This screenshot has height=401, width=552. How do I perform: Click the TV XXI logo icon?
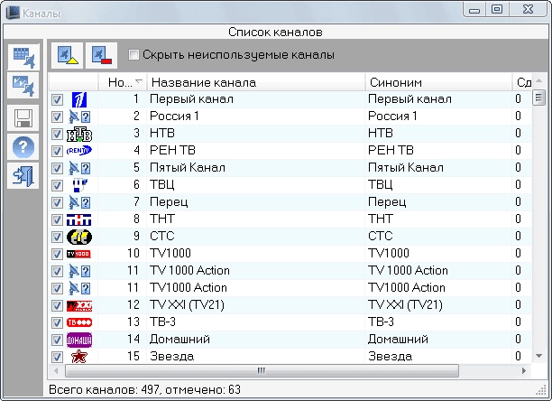tap(79, 306)
